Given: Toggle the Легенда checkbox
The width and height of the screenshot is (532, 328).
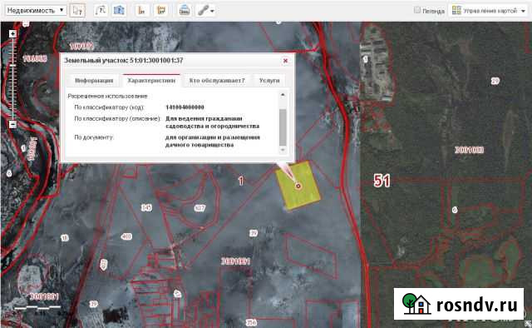Looking at the screenshot, I should coord(417,10).
